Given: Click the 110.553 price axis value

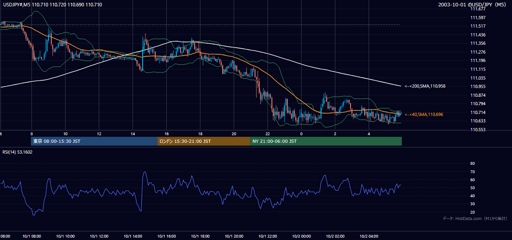Looking at the screenshot, I should pyautogui.click(x=478, y=130).
